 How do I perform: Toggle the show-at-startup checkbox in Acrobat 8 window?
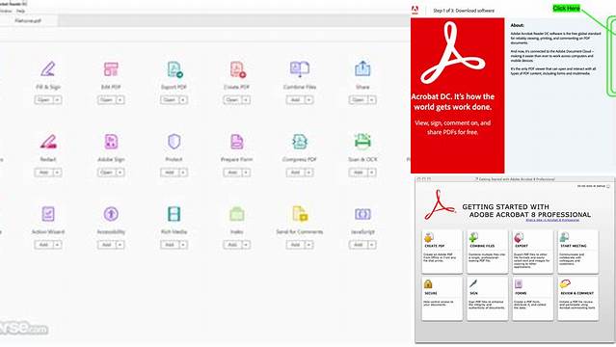608,186
